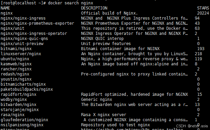Click the CSDN watermark text
This screenshot has width=210, height=130.
click(x=192, y=126)
